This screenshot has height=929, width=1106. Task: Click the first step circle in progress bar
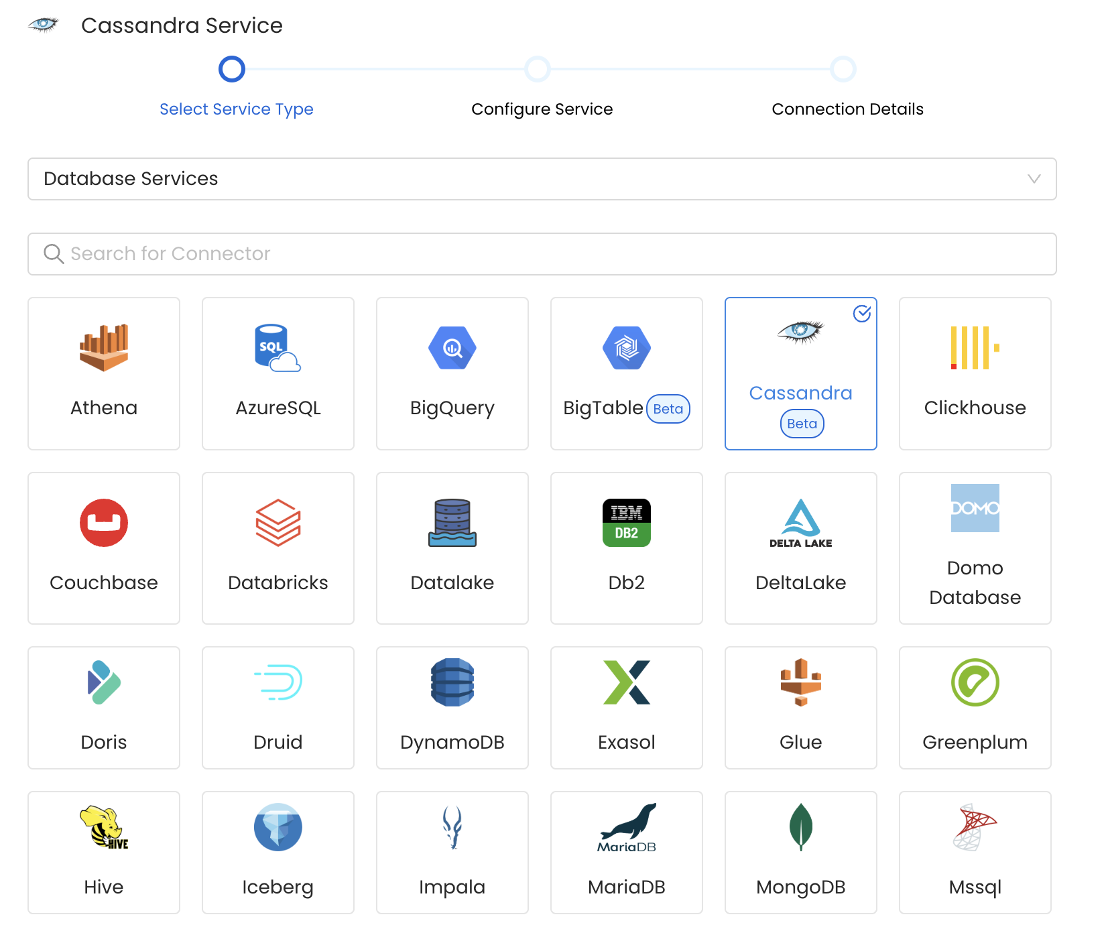point(232,69)
